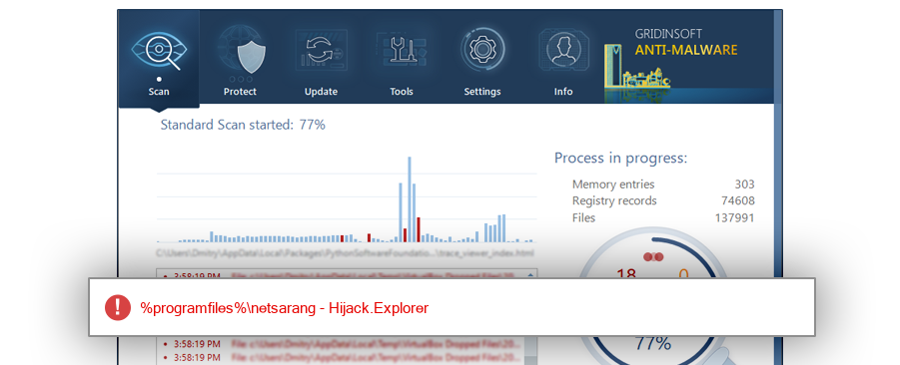
Task: Click the tallest blue bar in scan chart
Action: click(410, 199)
